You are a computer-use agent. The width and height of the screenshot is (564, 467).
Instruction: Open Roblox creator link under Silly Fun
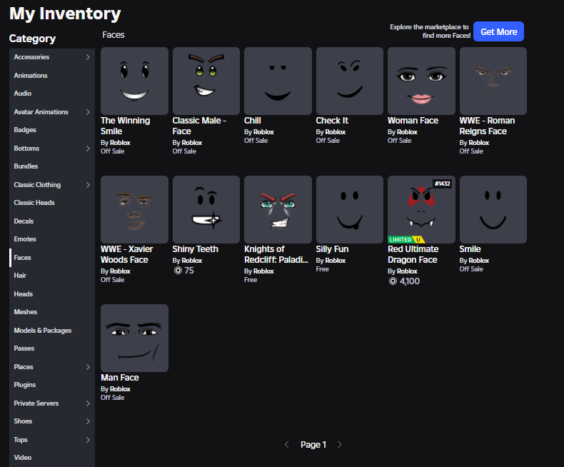pos(336,261)
